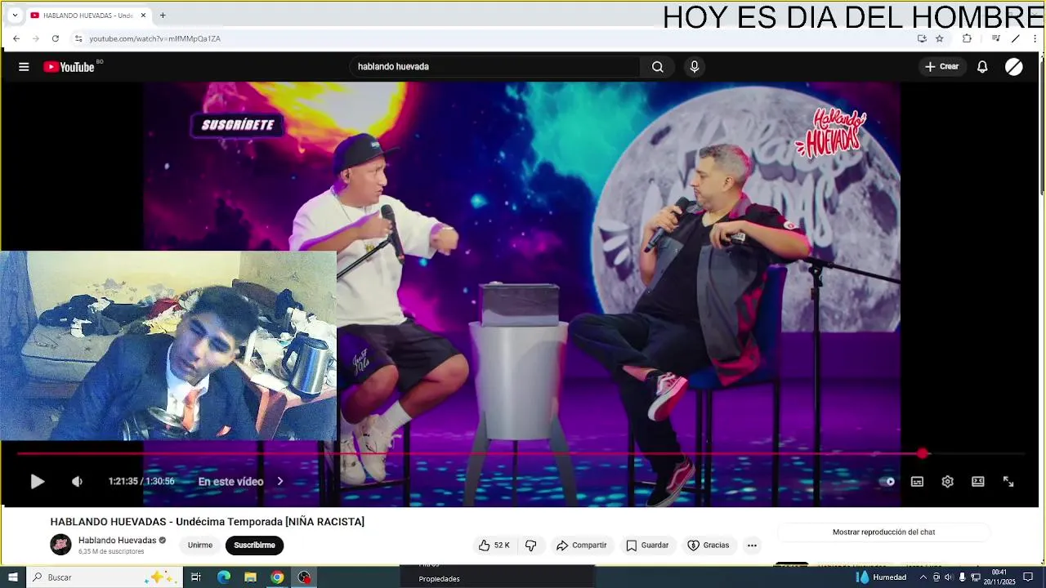Open the Humedad weather widget
The width and height of the screenshot is (1046, 588).
[881, 577]
